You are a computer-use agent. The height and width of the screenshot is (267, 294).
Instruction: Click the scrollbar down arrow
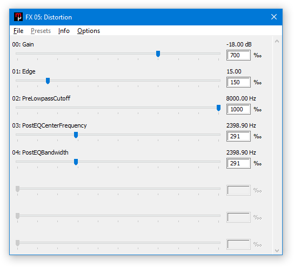[277, 250]
